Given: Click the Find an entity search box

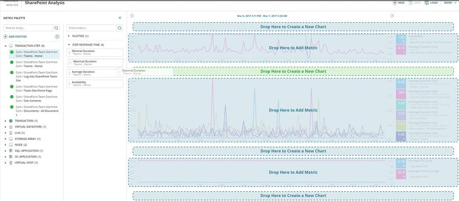Looking at the screenshot, I should 28,28.
